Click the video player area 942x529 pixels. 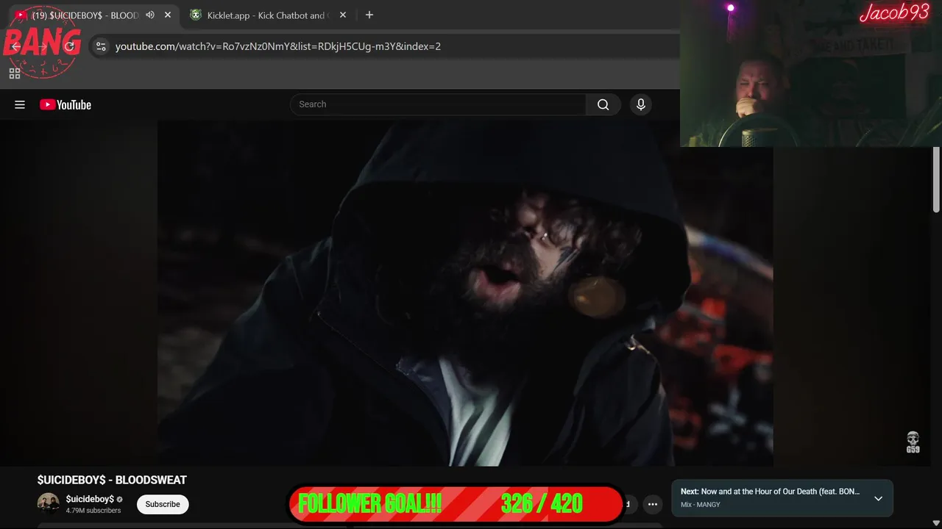[x=465, y=293]
